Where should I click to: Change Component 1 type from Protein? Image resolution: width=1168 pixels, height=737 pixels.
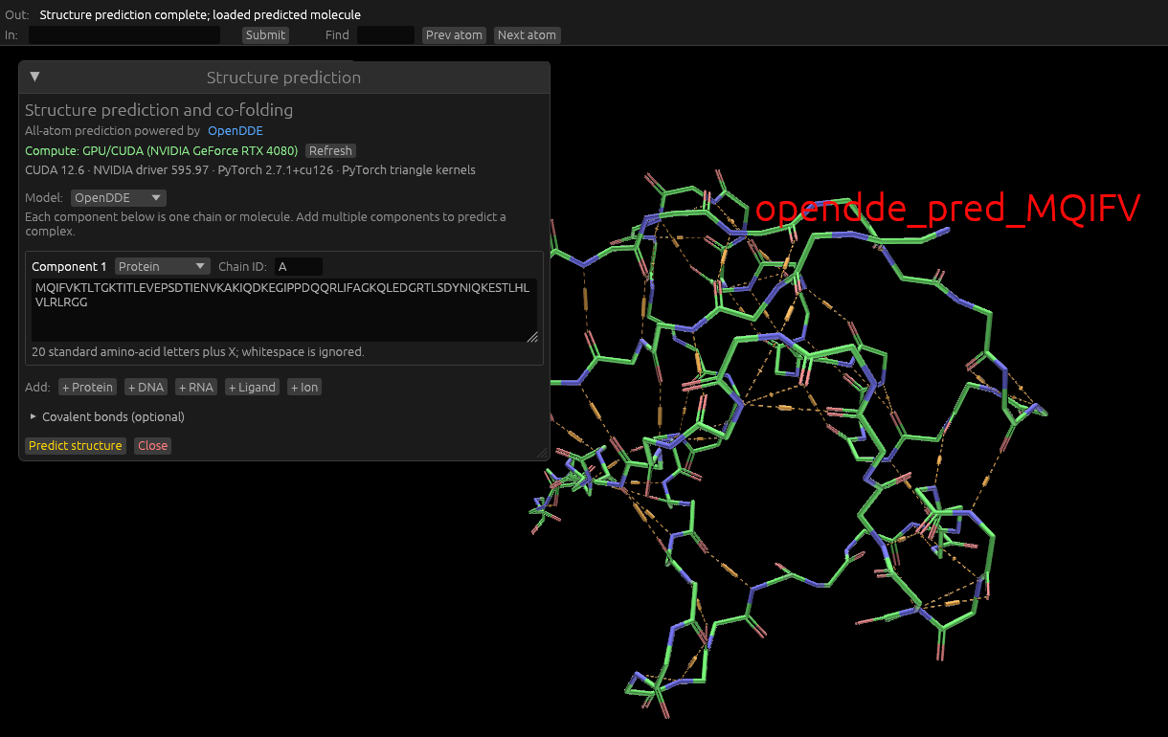[x=162, y=267]
